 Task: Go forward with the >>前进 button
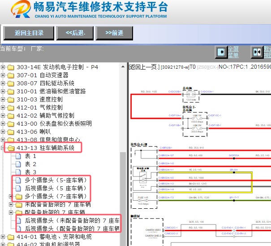[114, 33]
